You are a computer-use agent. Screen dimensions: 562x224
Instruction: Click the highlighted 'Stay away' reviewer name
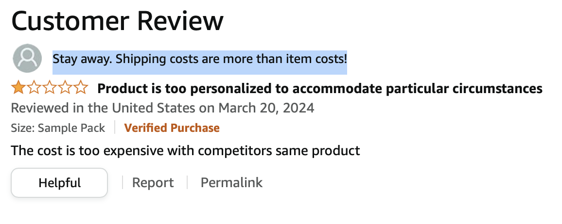click(x=200, y=59)
